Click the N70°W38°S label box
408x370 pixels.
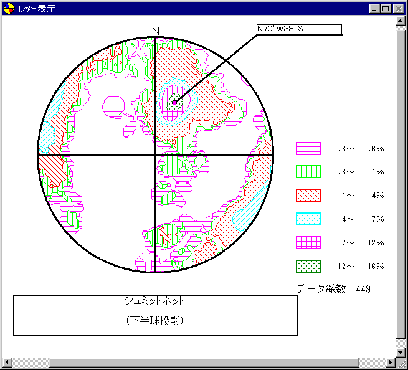click(299, 29)
